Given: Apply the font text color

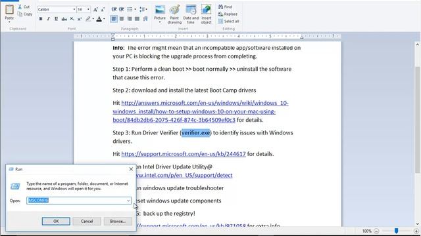Looking at the screenshot, I should tap(99, 19).
